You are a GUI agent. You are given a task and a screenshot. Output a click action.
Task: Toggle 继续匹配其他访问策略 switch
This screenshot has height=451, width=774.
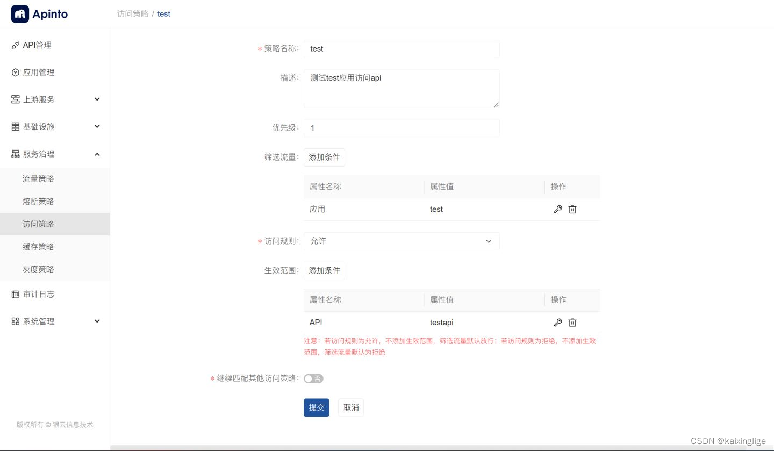[x=313, y=378]
